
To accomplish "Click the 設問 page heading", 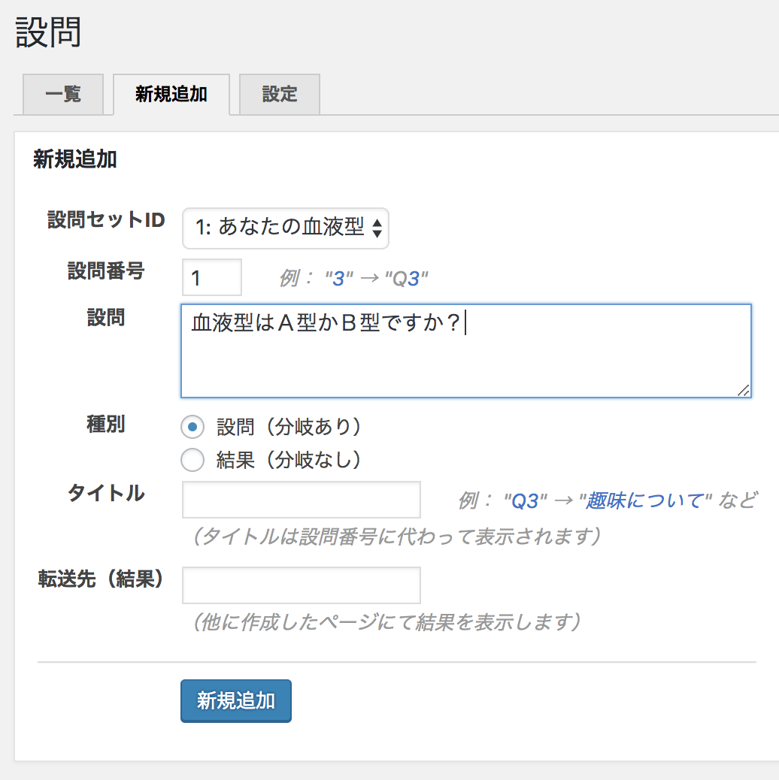I will (48, 32).
